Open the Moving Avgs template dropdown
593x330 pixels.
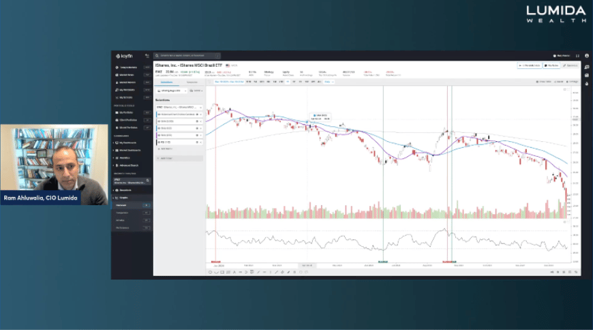pyautogui.click(x=172, y=91)
